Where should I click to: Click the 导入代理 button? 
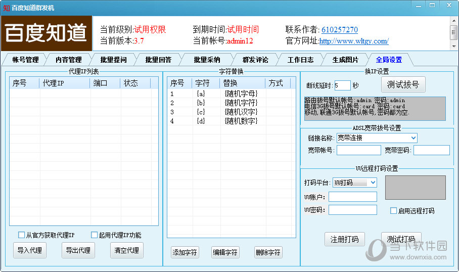[29, 250]
